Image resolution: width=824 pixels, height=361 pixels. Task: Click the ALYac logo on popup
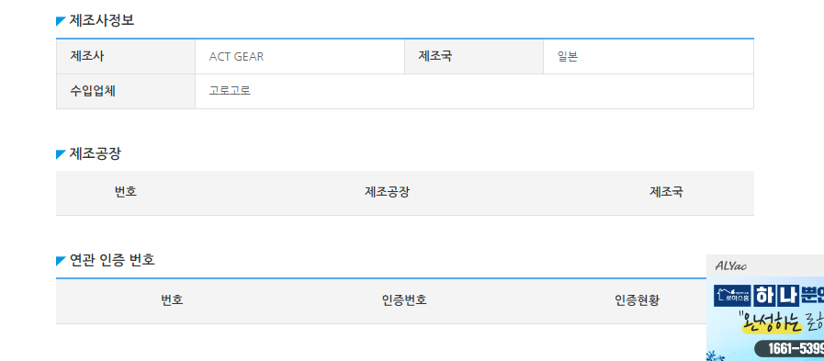click(731, 265)
